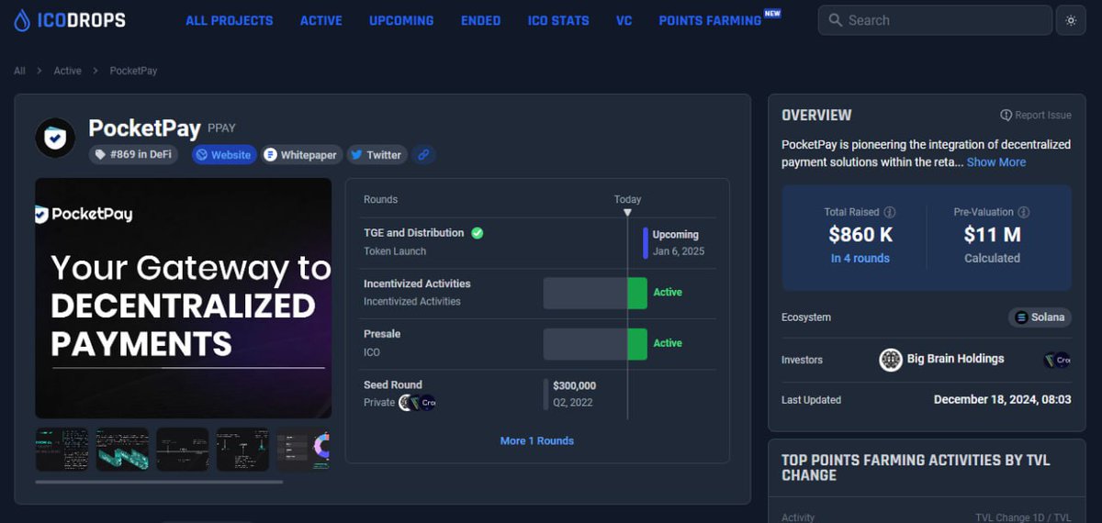Click the ICODROPS logo

coord(70,20)
